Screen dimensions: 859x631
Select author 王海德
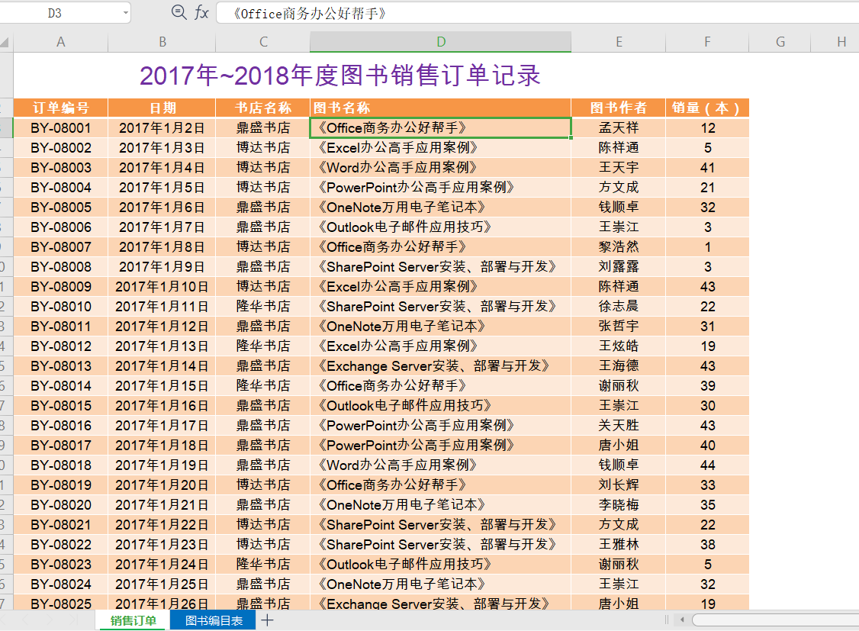tap(619, 366)
